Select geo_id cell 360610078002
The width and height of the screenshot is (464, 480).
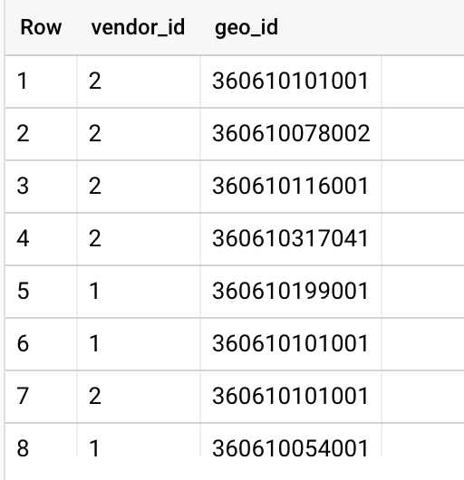(291, 133)
